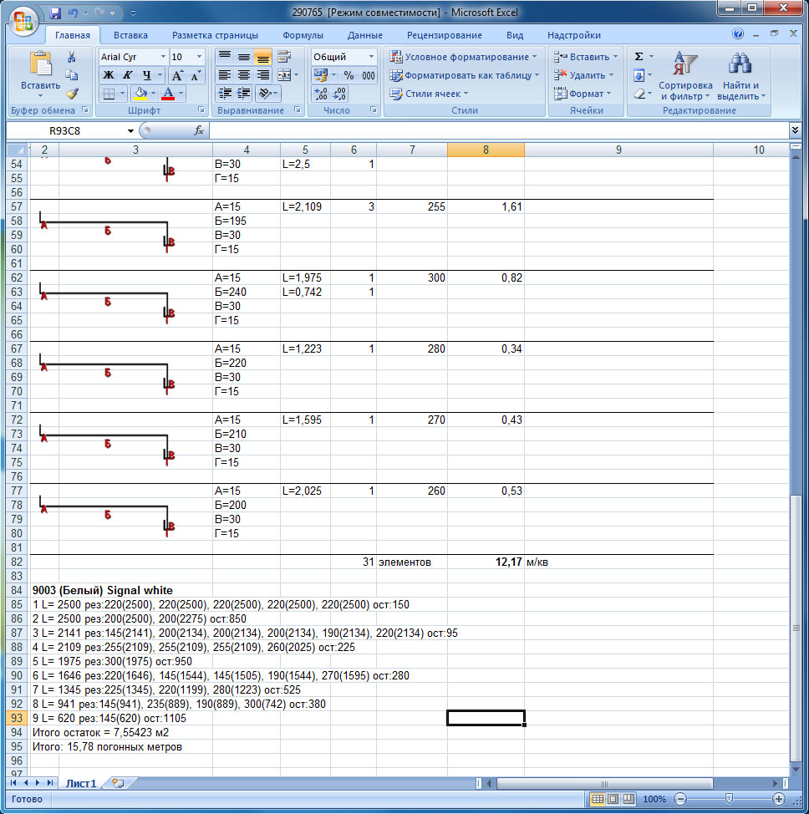Toggle bold formatting (Ж)
This screenshot has height=814, width=809.
108,75
